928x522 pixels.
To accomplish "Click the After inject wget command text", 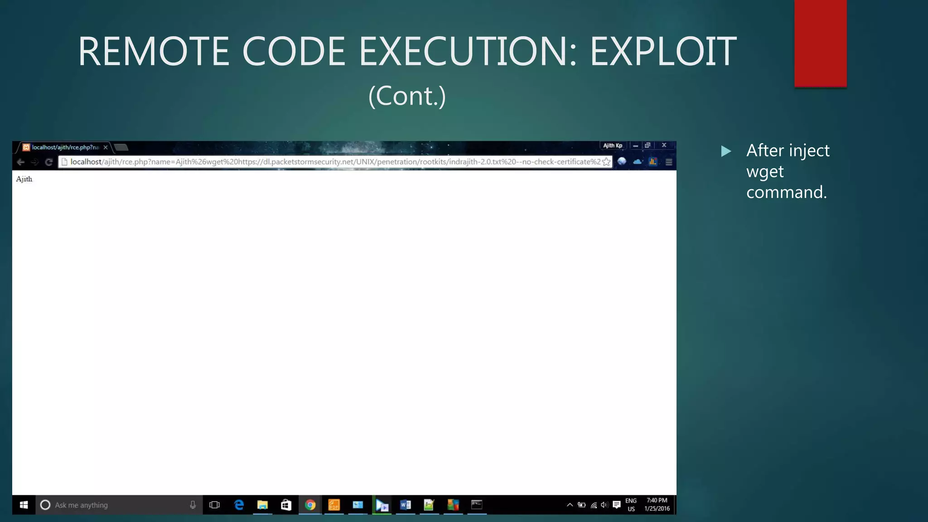I will (x=788, y=171).
